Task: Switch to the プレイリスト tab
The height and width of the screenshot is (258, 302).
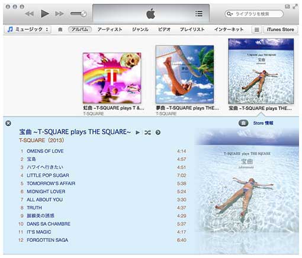Action: point(192,30)
